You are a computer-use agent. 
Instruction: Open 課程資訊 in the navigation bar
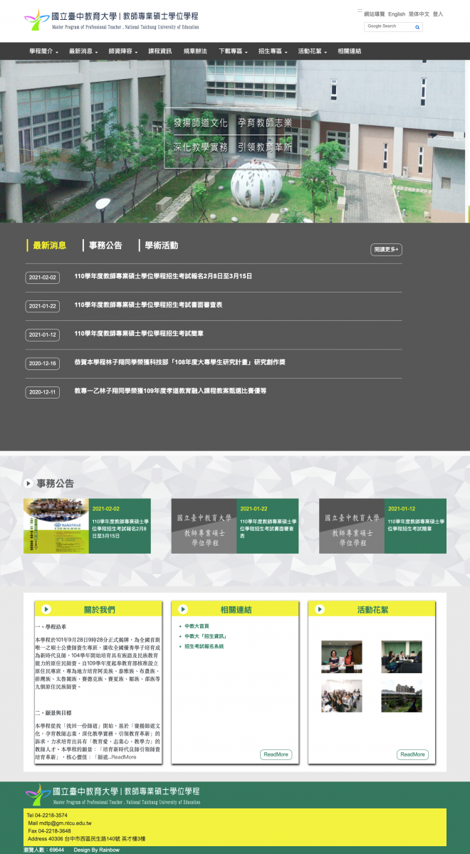[x=160, y=51]
